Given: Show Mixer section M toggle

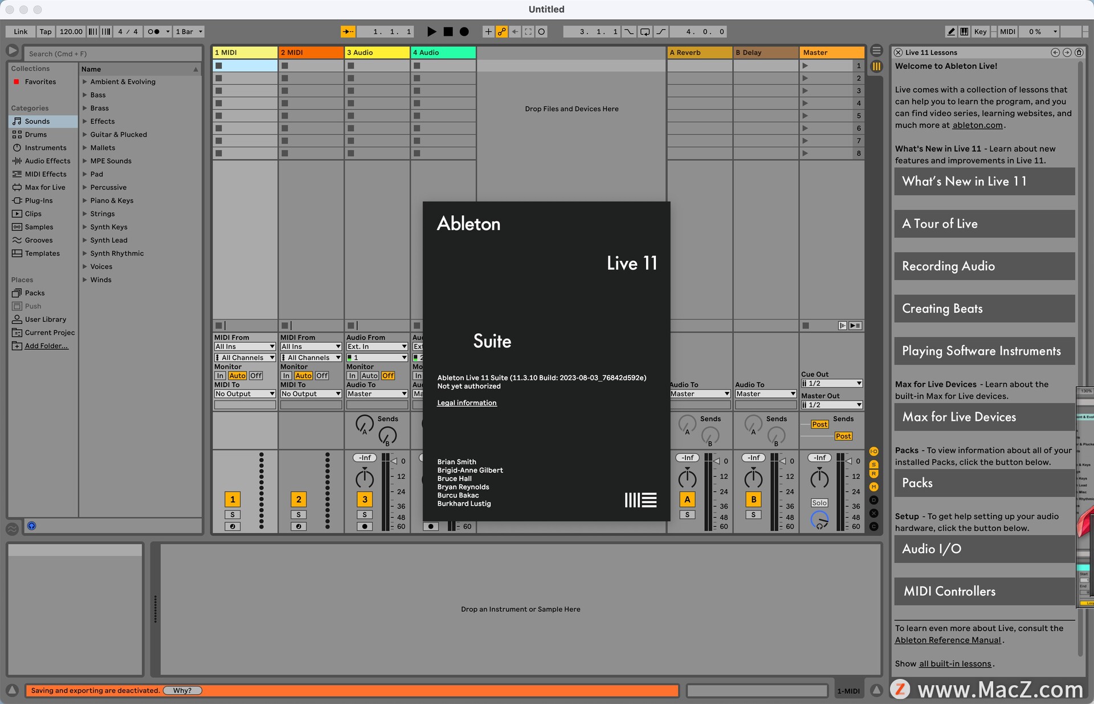Looking at the screenshot, I should [873, 487].
